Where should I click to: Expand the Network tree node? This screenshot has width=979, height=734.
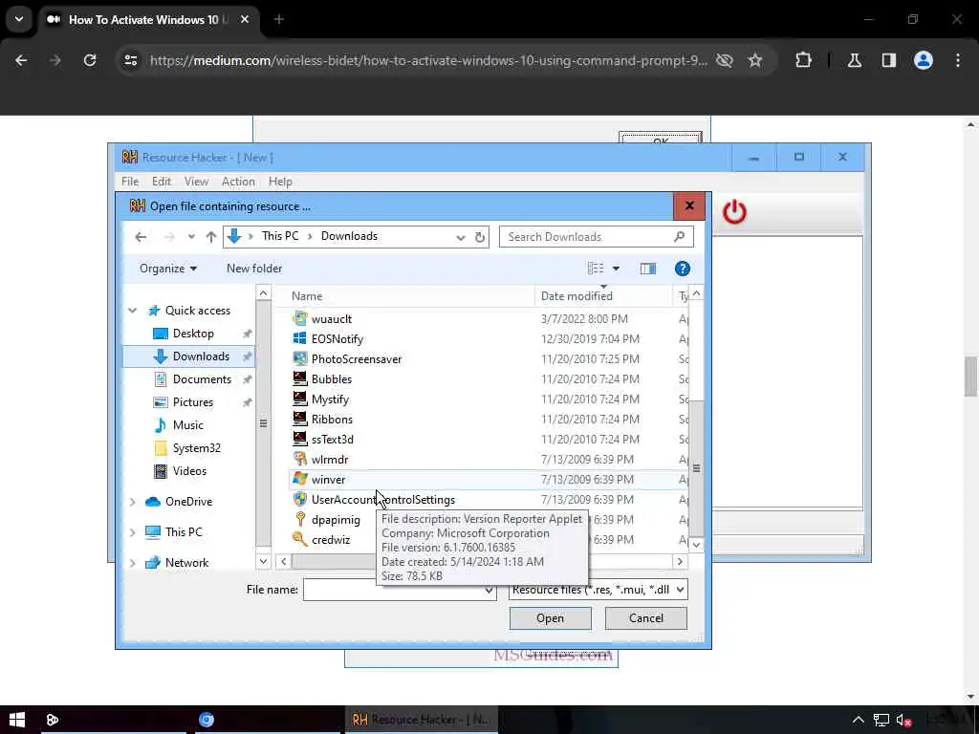(132, 562)
